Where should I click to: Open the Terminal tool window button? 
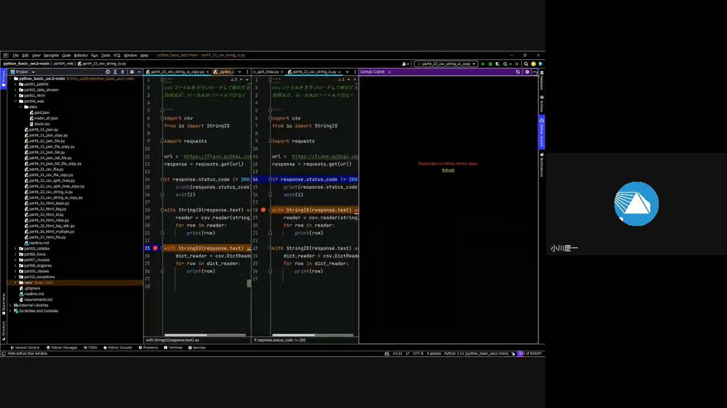(173, 348)
